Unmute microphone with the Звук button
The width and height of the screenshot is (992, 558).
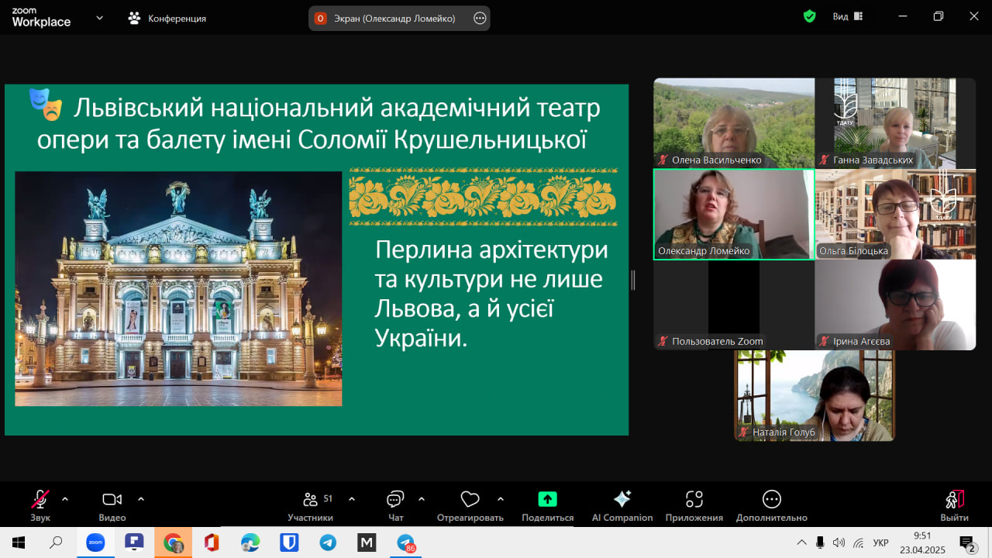[x=40, y=500]
